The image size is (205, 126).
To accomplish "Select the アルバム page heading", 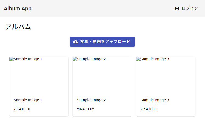I will pos(18,27).
